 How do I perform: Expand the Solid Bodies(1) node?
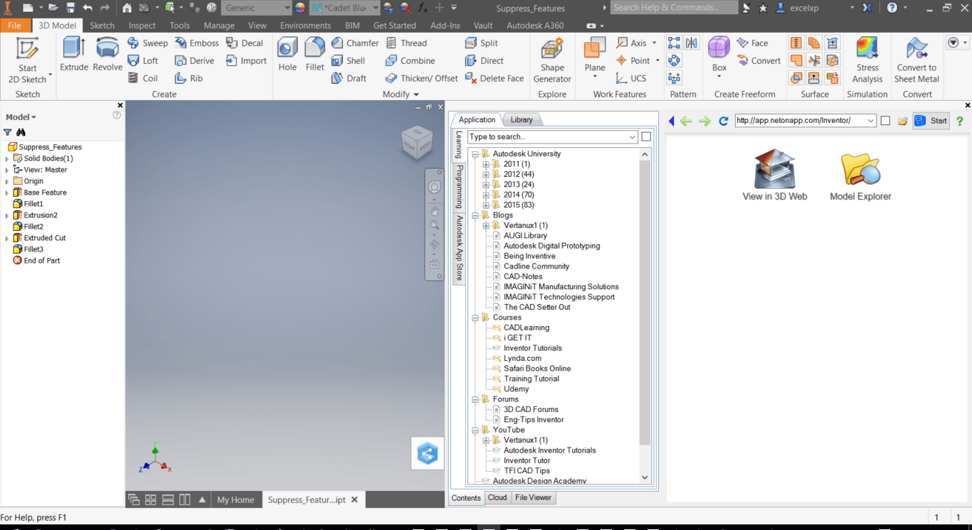pyautogui.click(x=7, y=158)
